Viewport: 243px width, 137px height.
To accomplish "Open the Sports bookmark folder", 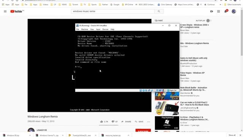I will click(92, 5).
